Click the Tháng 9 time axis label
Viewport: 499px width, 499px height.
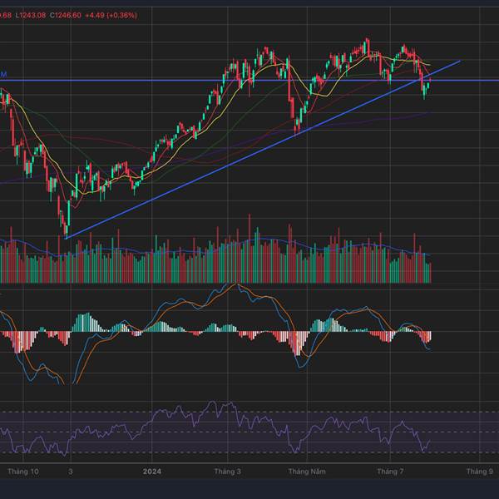click(480, 472)
